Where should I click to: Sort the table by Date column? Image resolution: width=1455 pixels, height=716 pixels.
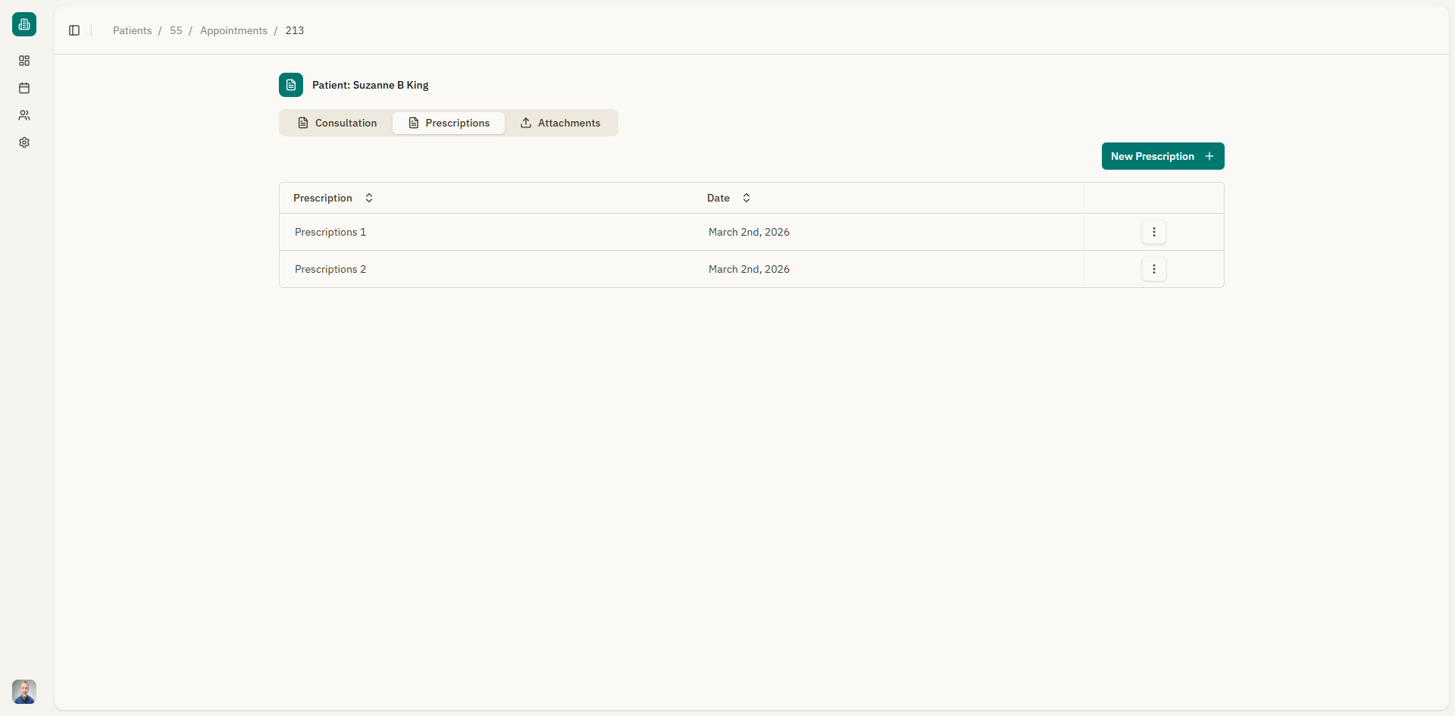click(x=728, y=198)
